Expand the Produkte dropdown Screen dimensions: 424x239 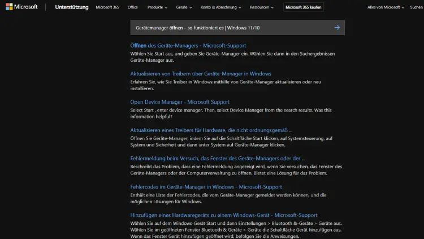tap(157, 7)
